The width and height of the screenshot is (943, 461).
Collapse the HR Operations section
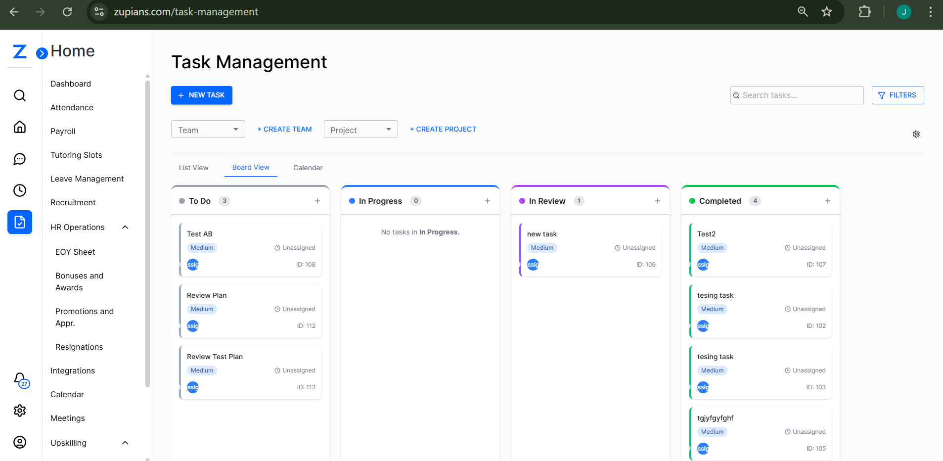[124, 227]
